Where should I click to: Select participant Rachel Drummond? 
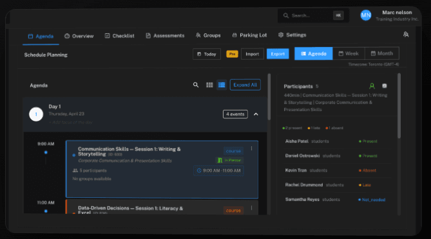point(304,185)
